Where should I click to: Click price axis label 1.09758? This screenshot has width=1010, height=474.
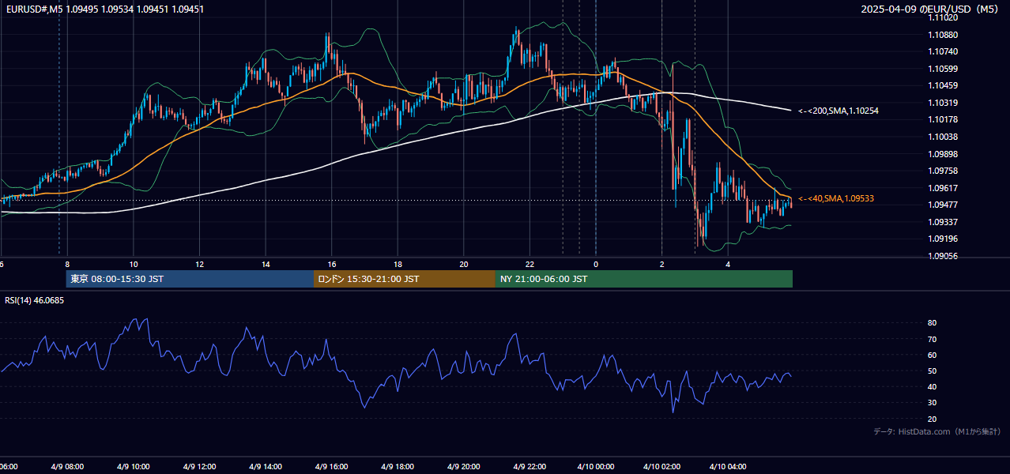944,171
